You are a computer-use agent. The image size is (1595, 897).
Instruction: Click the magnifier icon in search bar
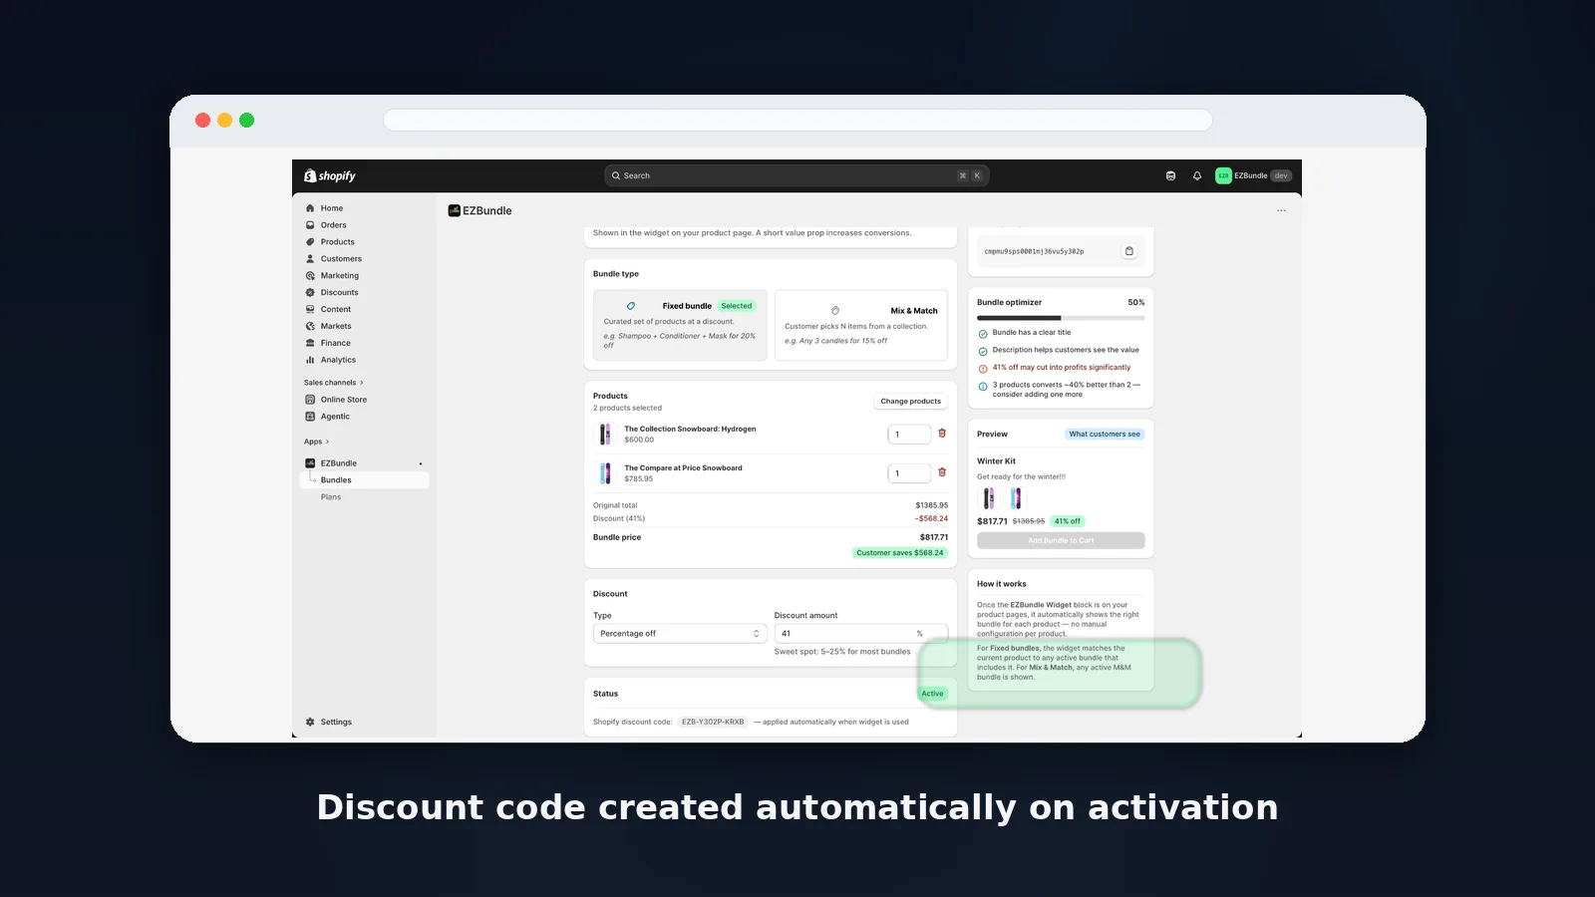point(616,175)
